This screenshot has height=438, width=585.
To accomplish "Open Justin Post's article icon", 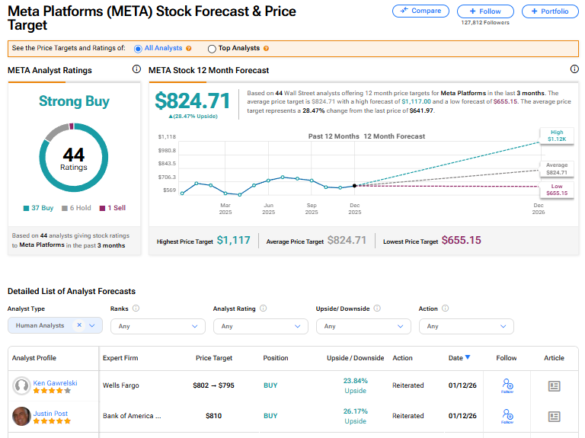I will point(555,416).
